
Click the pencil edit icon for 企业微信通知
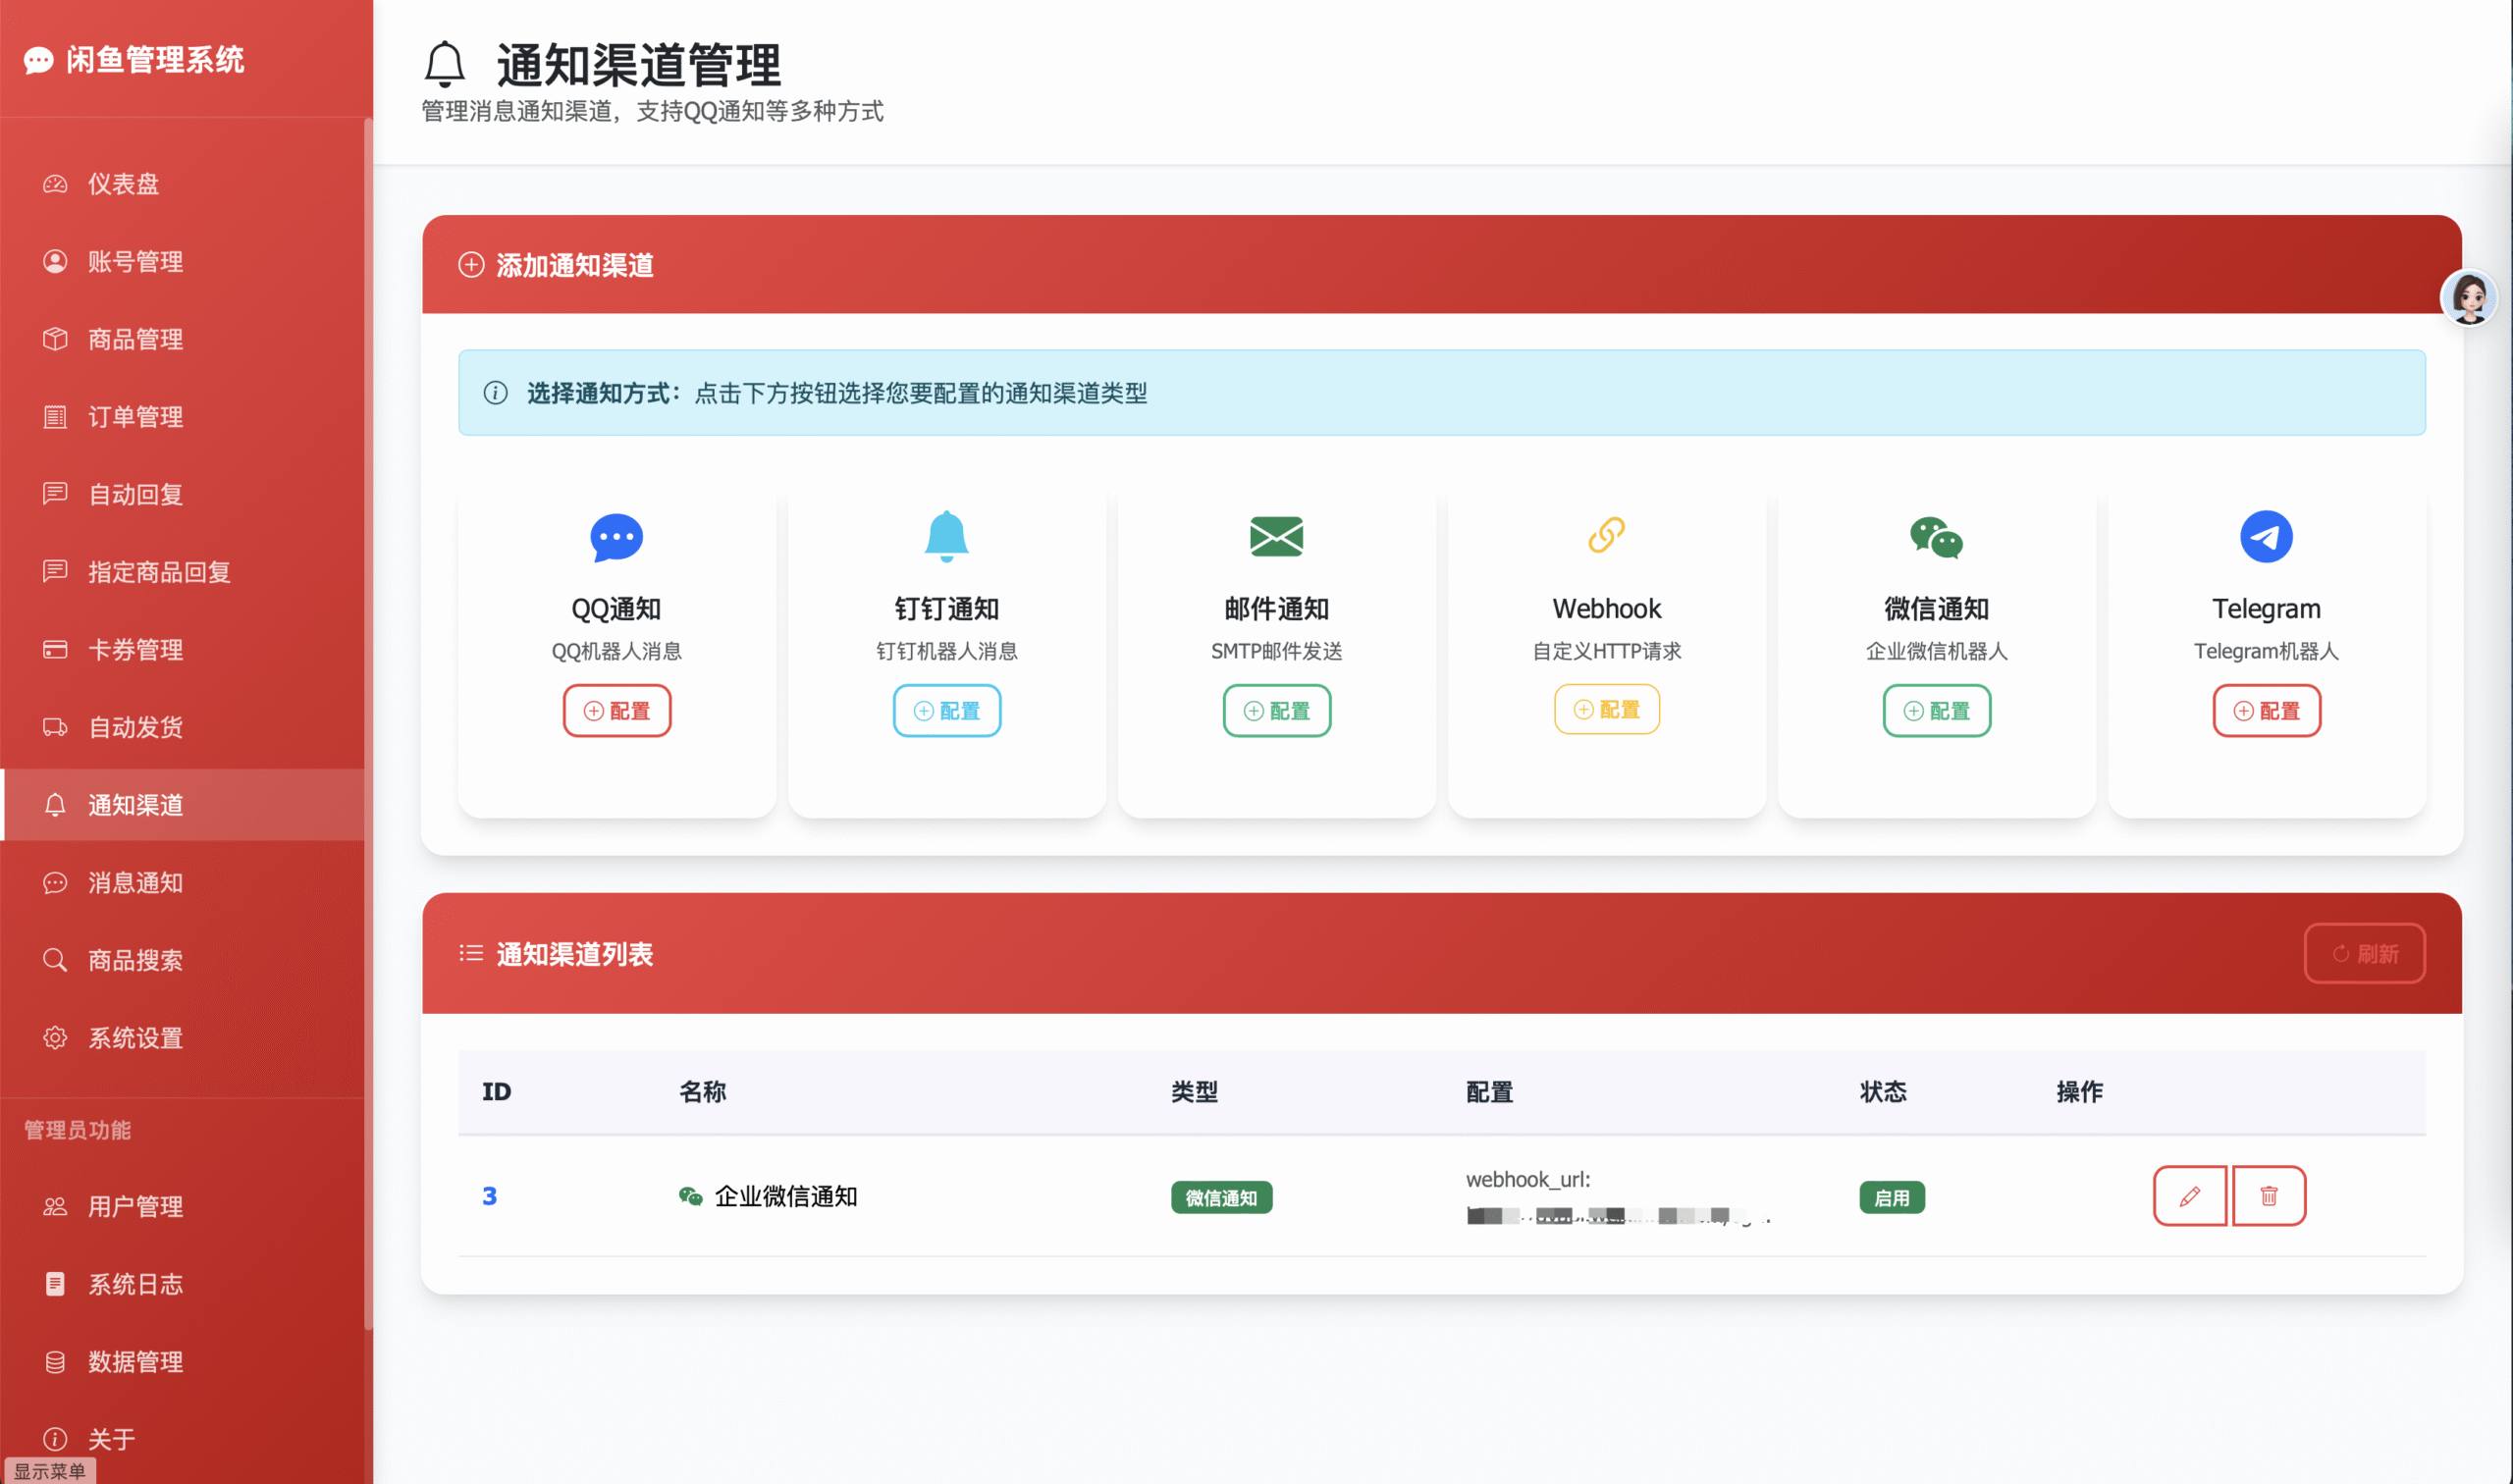point(2189,1196)
